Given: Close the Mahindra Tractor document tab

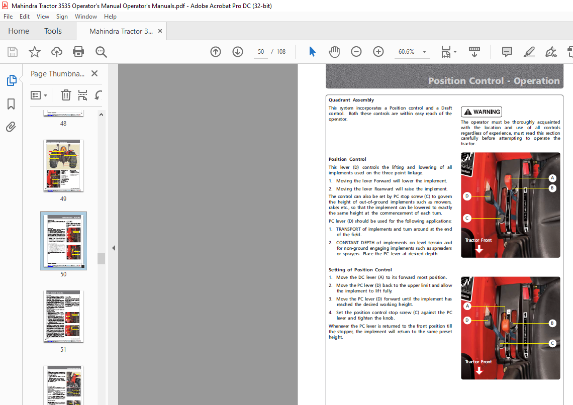Looking at the screenshot, I should click(160, 31).
